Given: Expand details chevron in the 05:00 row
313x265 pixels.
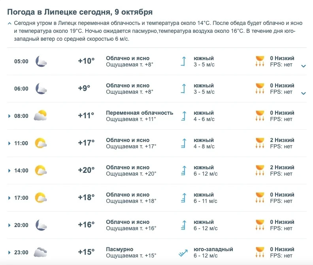Looking at the screenshot, I should (304, 66).
